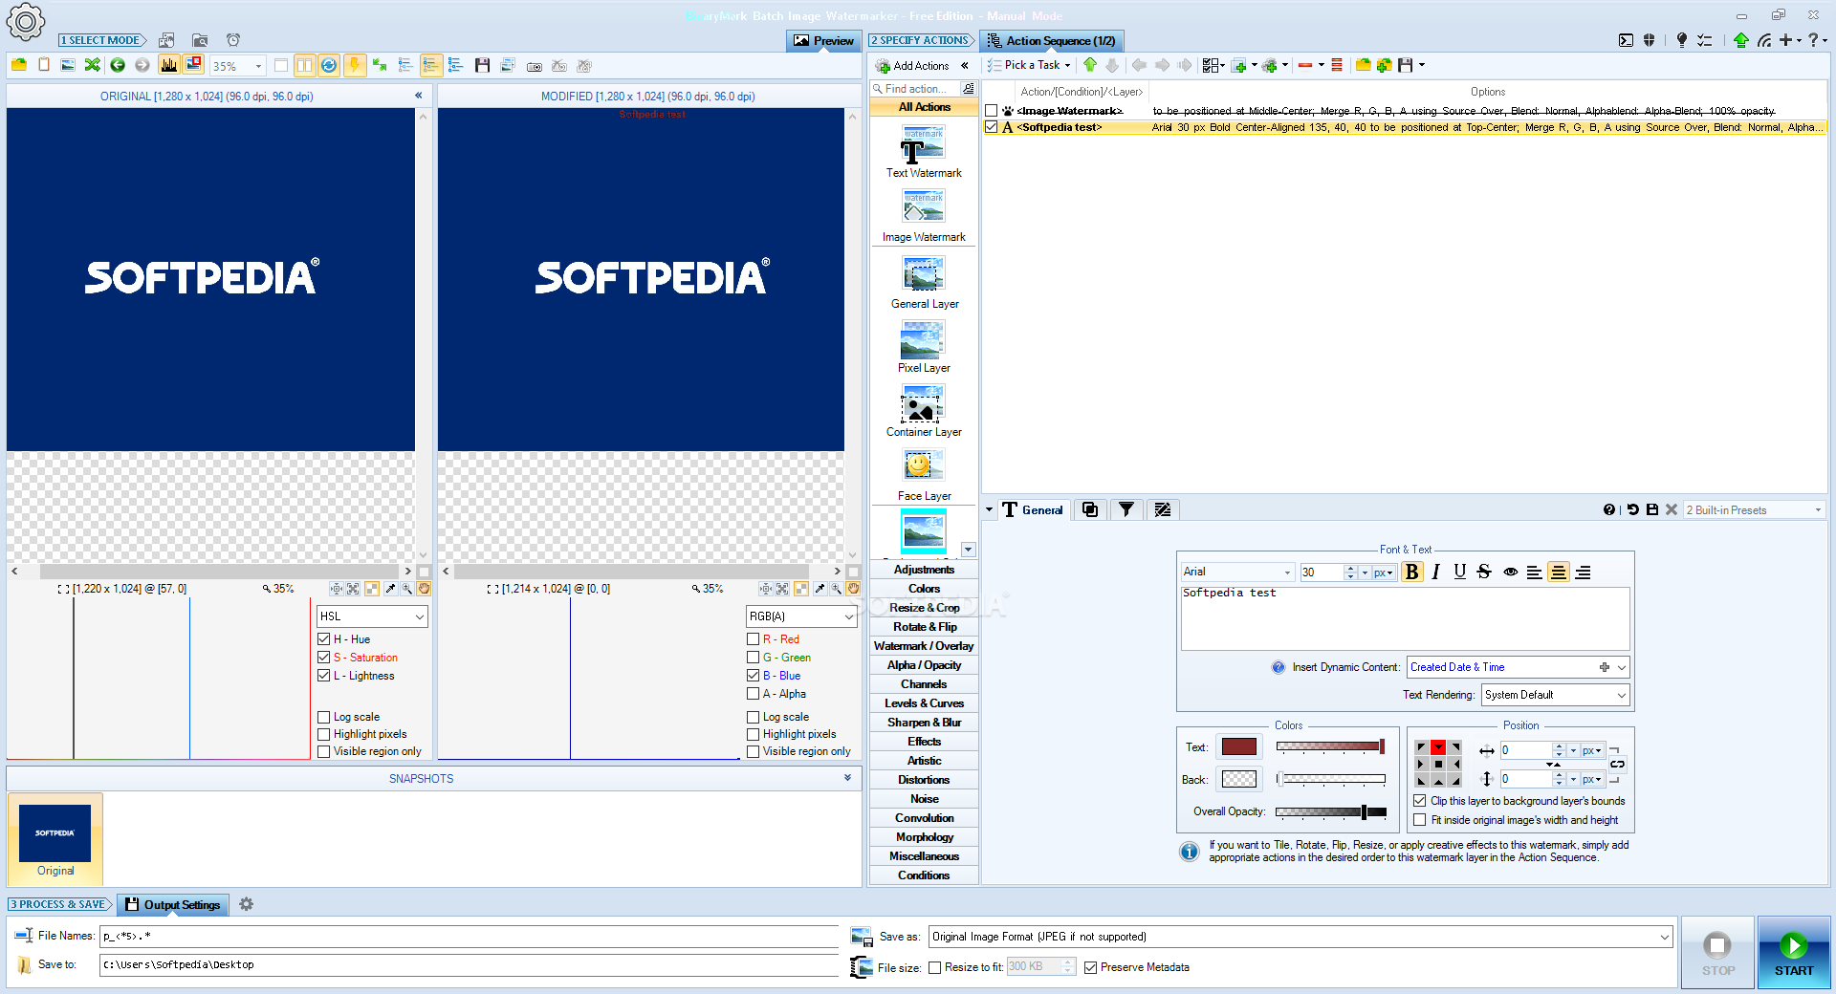Click the reset options undo icon
The height and width of the screenshot is (994, 1836).
[1633, 509]
